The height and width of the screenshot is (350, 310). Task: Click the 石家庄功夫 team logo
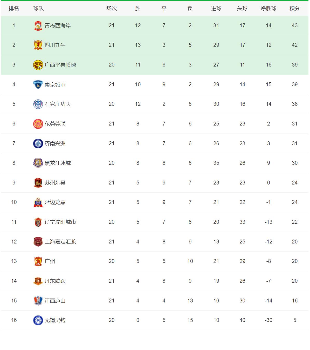click(38, 104)
